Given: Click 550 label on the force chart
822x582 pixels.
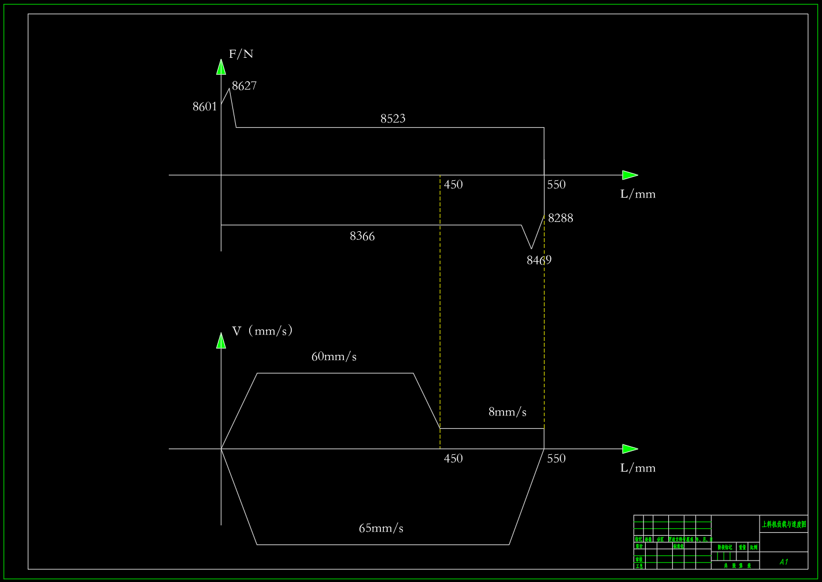Looking at the screenshot, I should click(556, 184).
